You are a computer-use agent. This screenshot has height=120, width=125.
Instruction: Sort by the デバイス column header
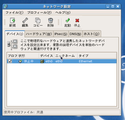47,56
